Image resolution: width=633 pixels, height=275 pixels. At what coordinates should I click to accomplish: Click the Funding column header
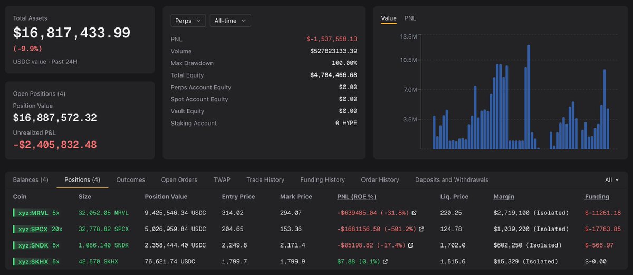tap(597, 197)
